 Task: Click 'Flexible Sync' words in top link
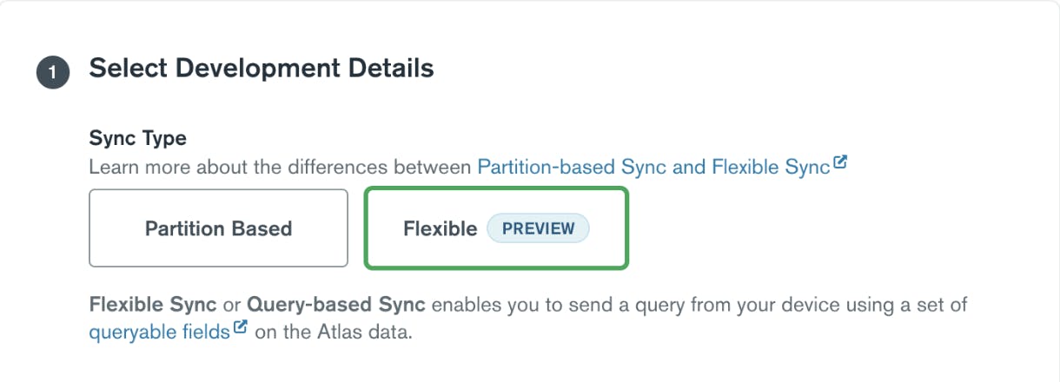click(770, 167)
